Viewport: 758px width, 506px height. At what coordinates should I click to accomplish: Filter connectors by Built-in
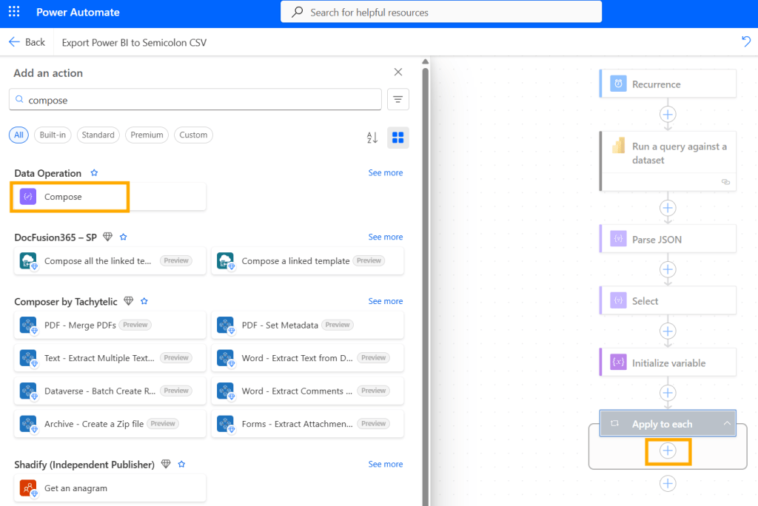53,135
